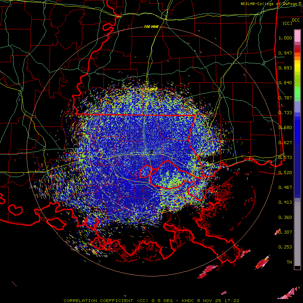
Task: Click the black radar site marker at center
Action: 151,152
